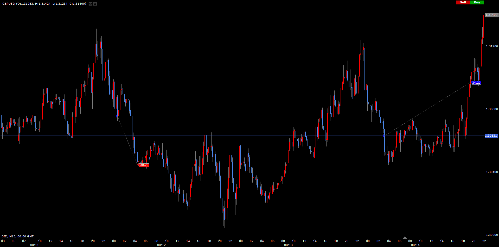Open chart settings gear icon
Viewport: 499px width, 247px height.
click(x=95, y=4)
